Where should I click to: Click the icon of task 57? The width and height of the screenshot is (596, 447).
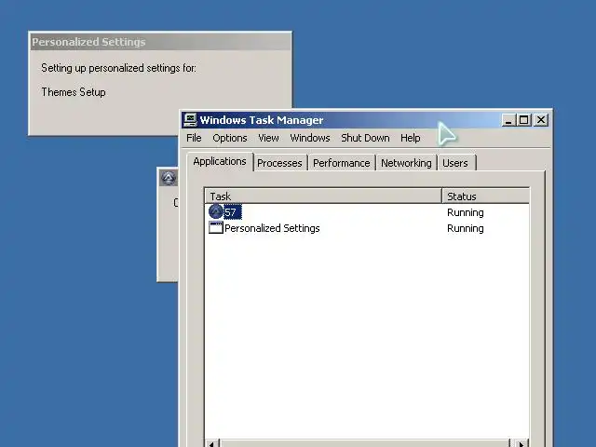tap(215, 211)
